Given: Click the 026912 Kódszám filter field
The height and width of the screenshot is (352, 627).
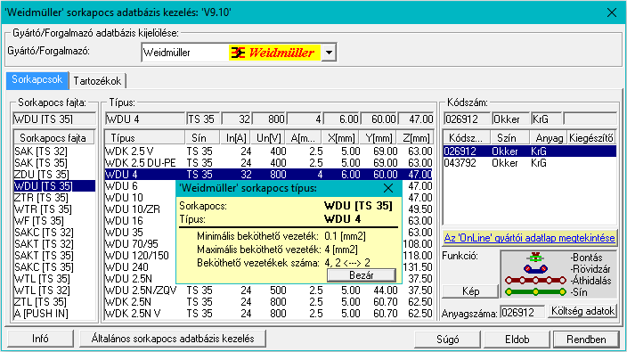Looking at the screenshot, I should pyautogui.click(x=467, y=119).
